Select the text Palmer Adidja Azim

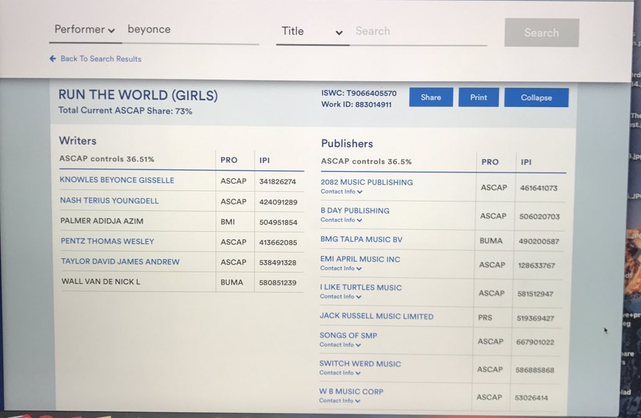coord(102,221)
